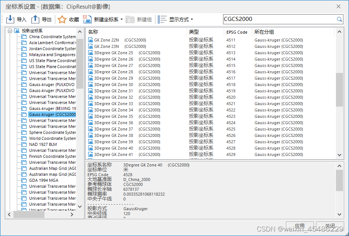Click the central meridian value 120
The height and width of the screenshot is (236, 349).
[x=127, y=214]
